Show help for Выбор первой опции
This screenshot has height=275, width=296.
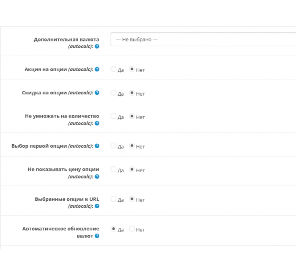(x=97, y=146)
